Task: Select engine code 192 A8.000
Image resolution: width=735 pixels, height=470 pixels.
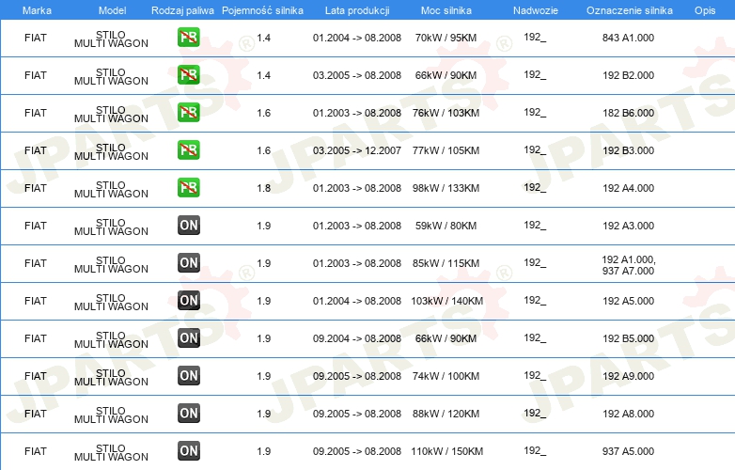Action: coord(628,414)
